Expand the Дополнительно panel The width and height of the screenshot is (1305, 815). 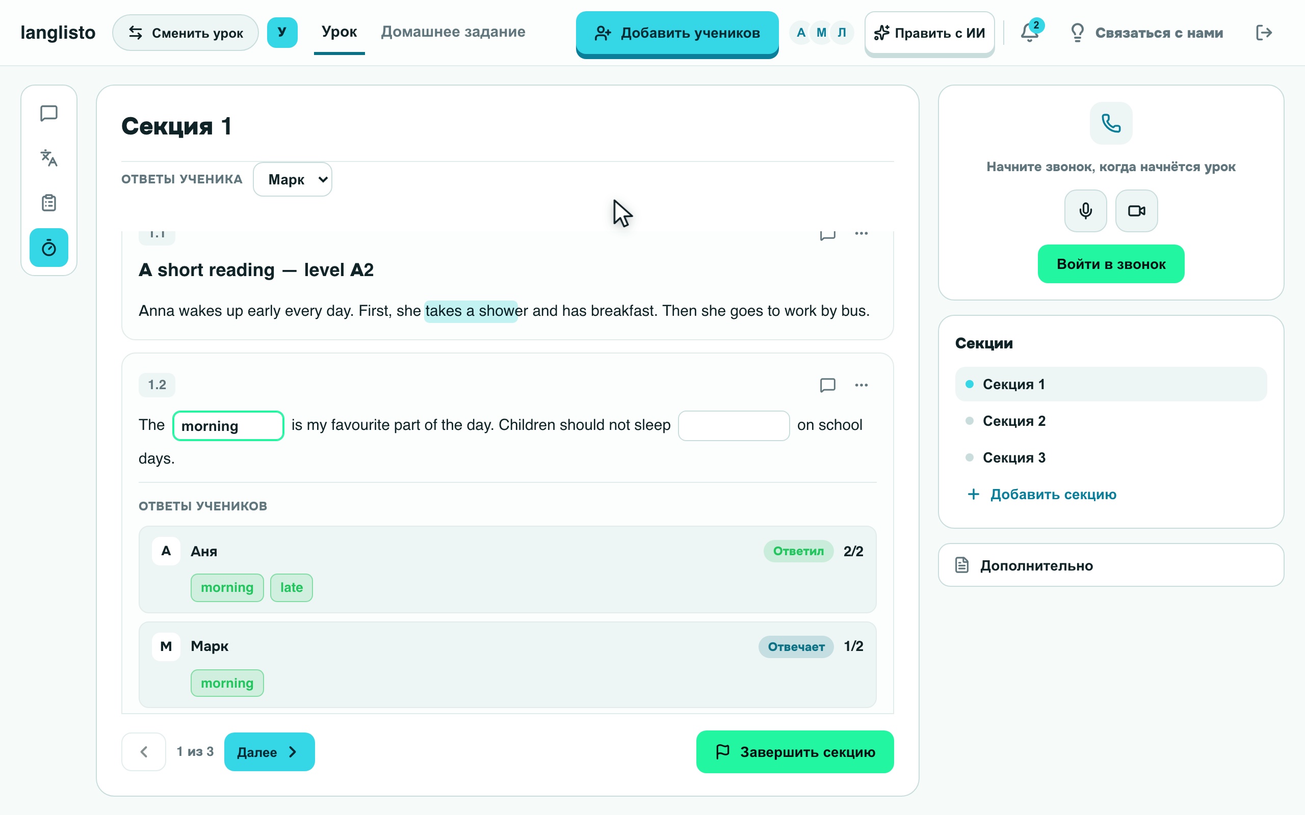(1111, 565)
